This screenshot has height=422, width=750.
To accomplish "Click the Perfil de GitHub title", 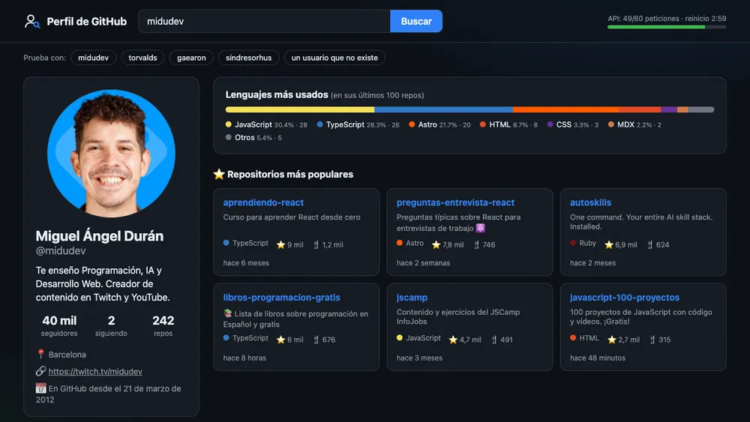I will click(86, 22).
